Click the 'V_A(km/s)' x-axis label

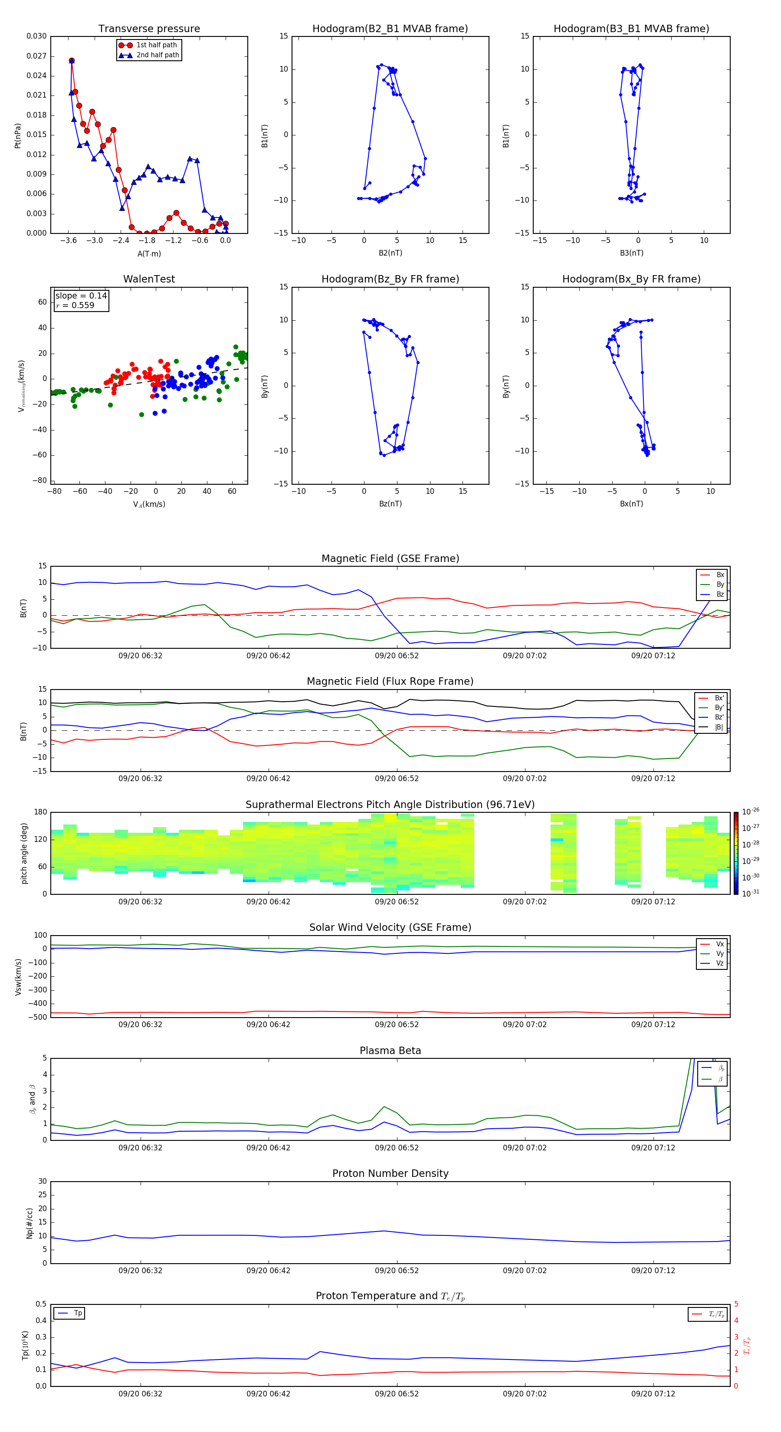coord(149,504)
